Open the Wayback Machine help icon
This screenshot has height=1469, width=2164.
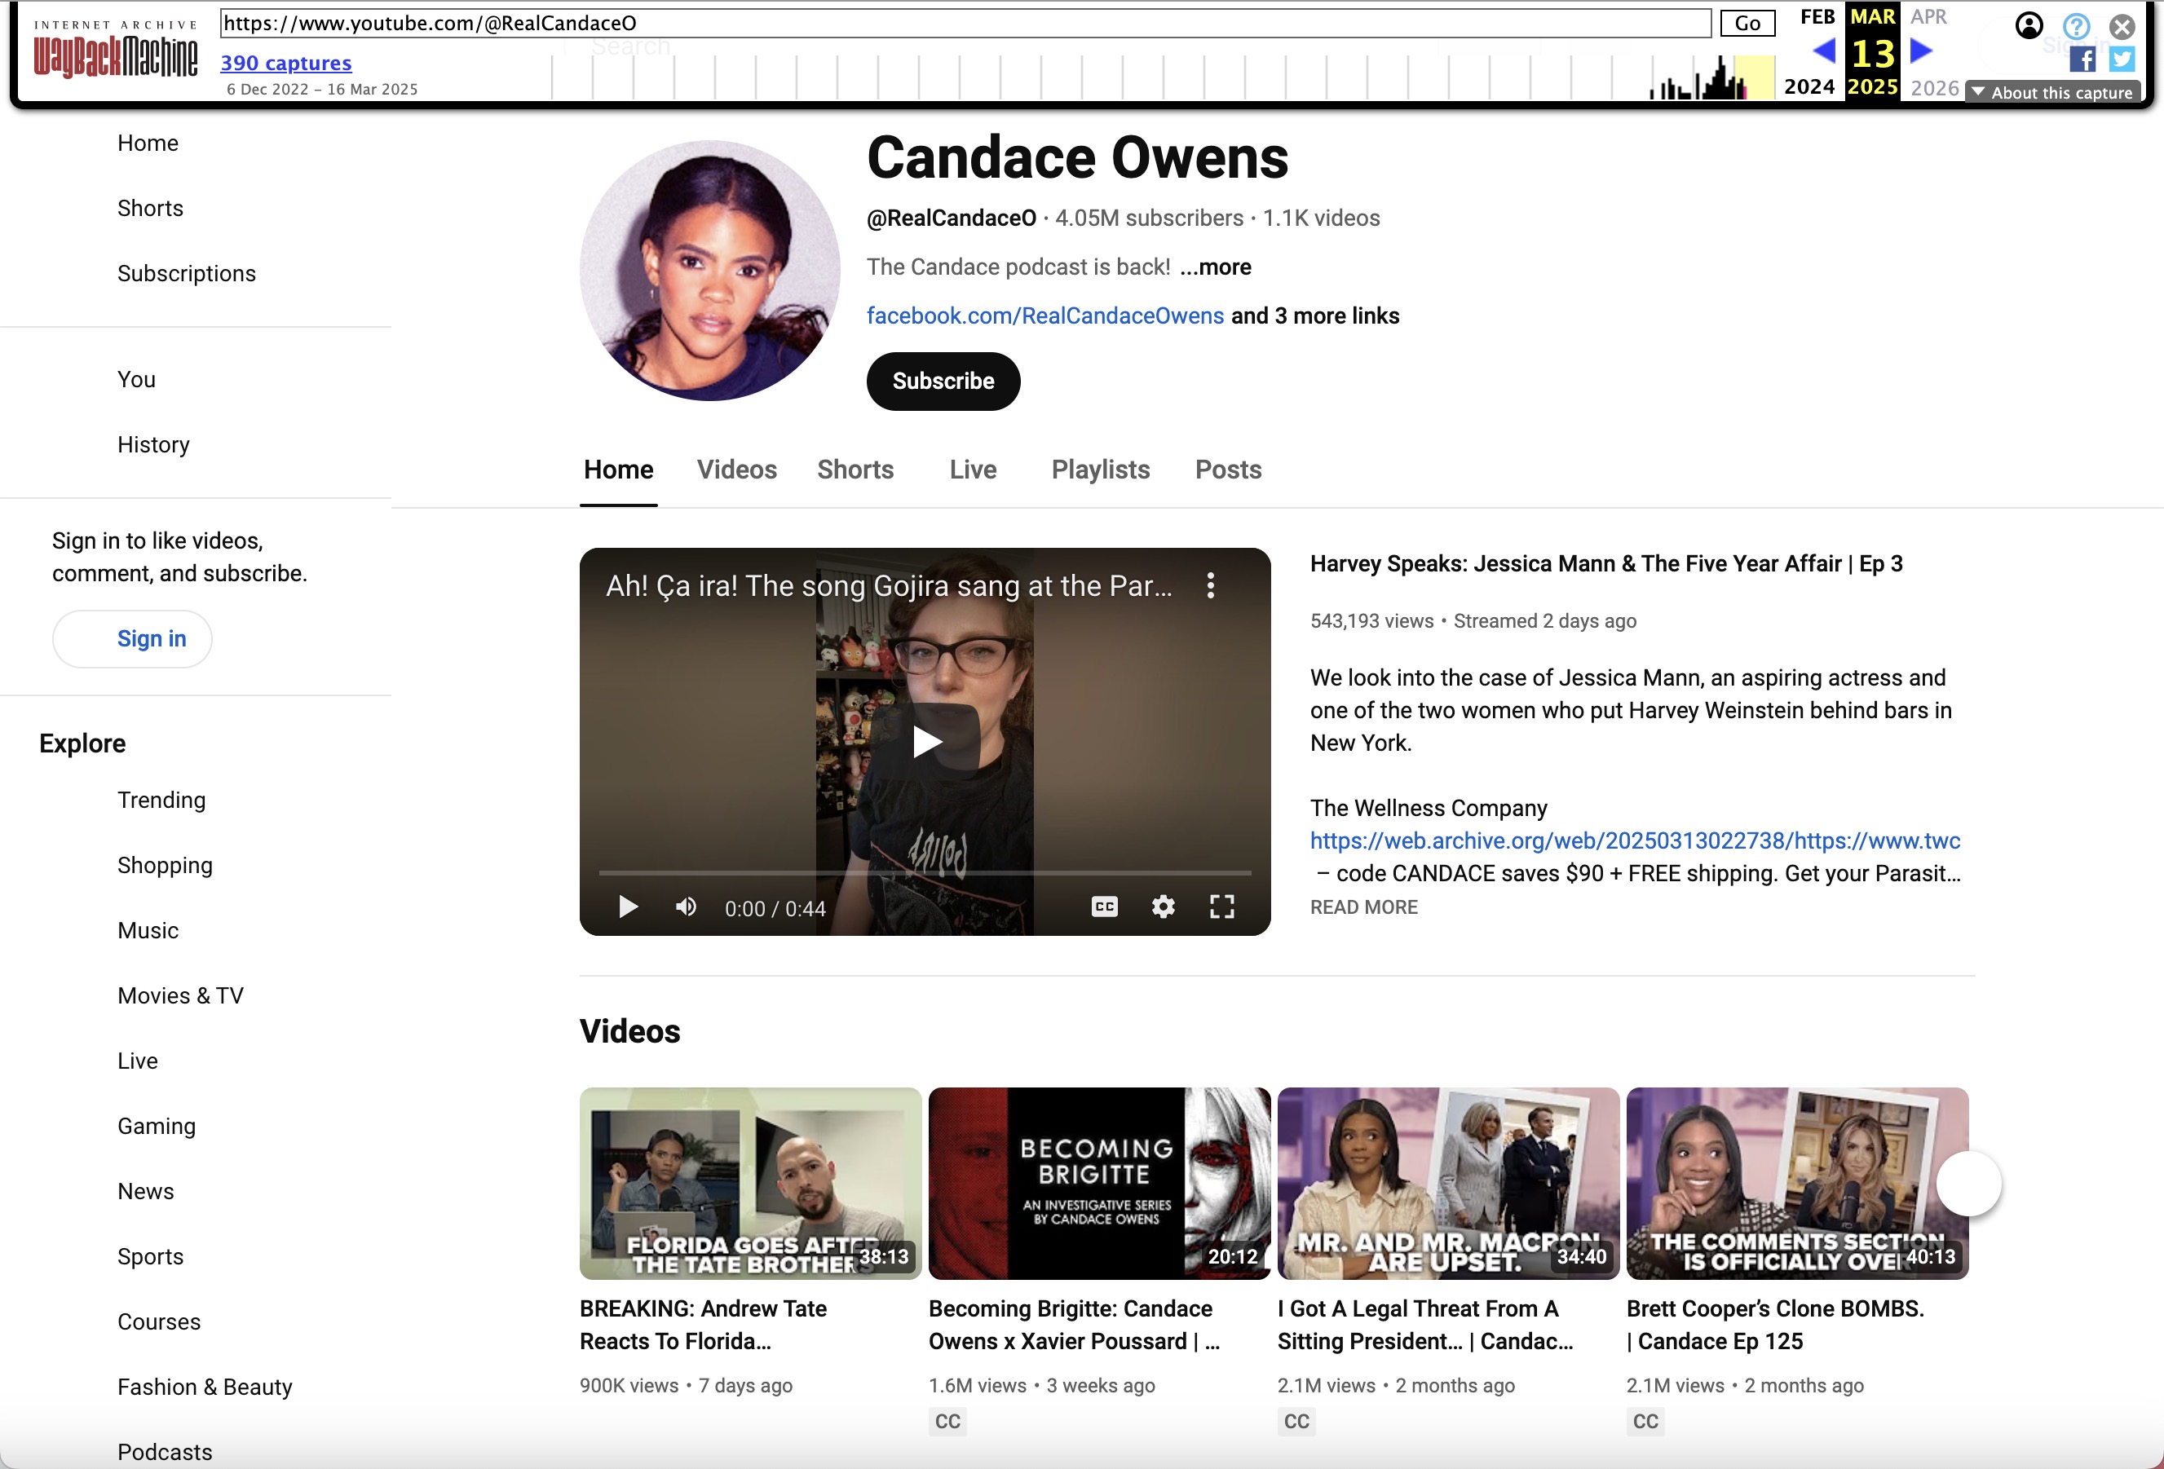[2076, 25]
